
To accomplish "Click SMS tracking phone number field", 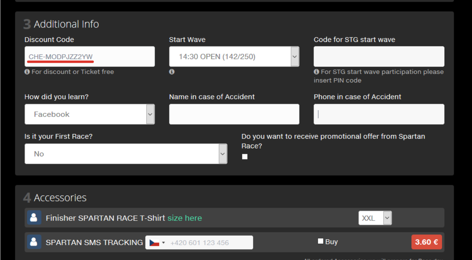I will (209, 242).
